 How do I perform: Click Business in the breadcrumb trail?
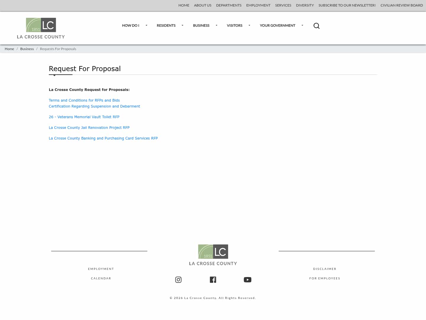tap(27, 49)
